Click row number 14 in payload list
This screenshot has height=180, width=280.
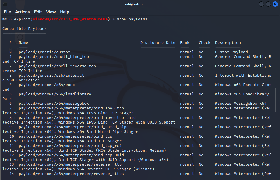pos(12,174)
